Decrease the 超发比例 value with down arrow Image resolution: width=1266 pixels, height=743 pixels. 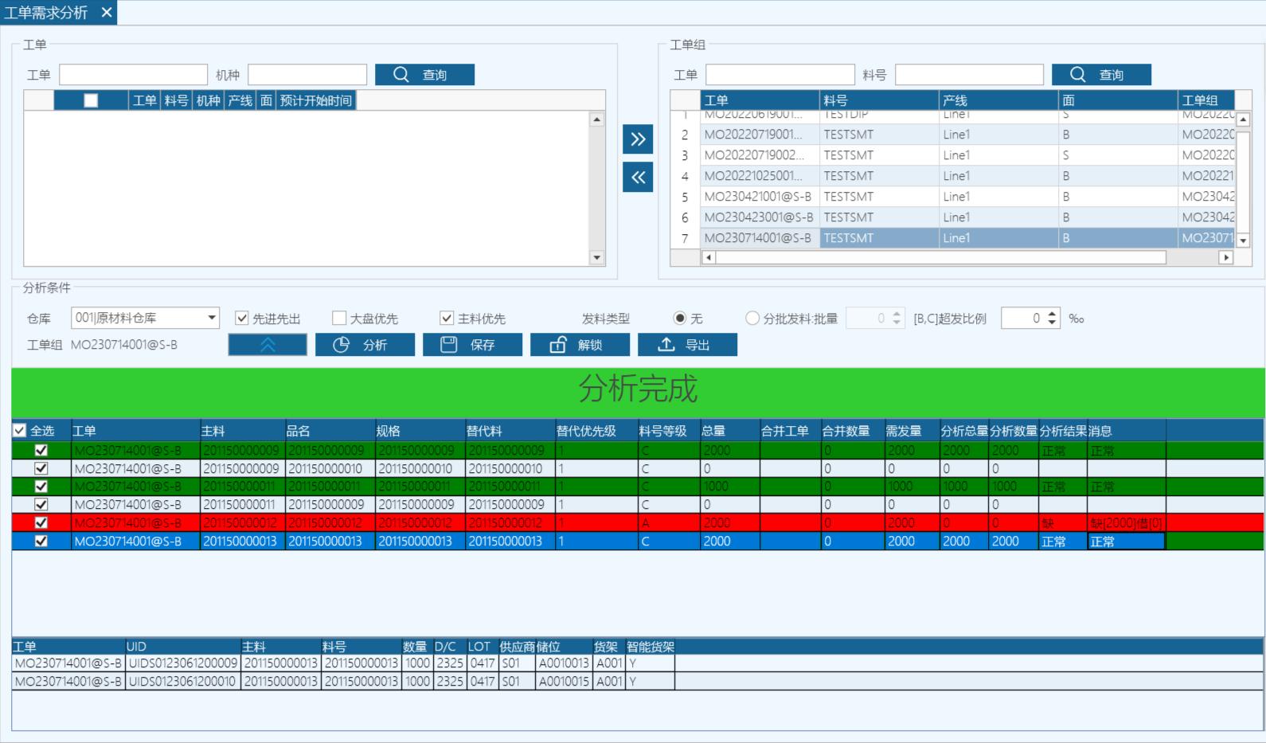1052,323
